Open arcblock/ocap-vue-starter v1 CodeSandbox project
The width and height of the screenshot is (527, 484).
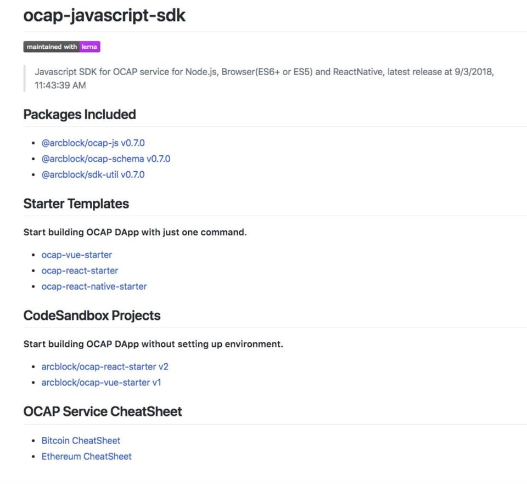101,382
